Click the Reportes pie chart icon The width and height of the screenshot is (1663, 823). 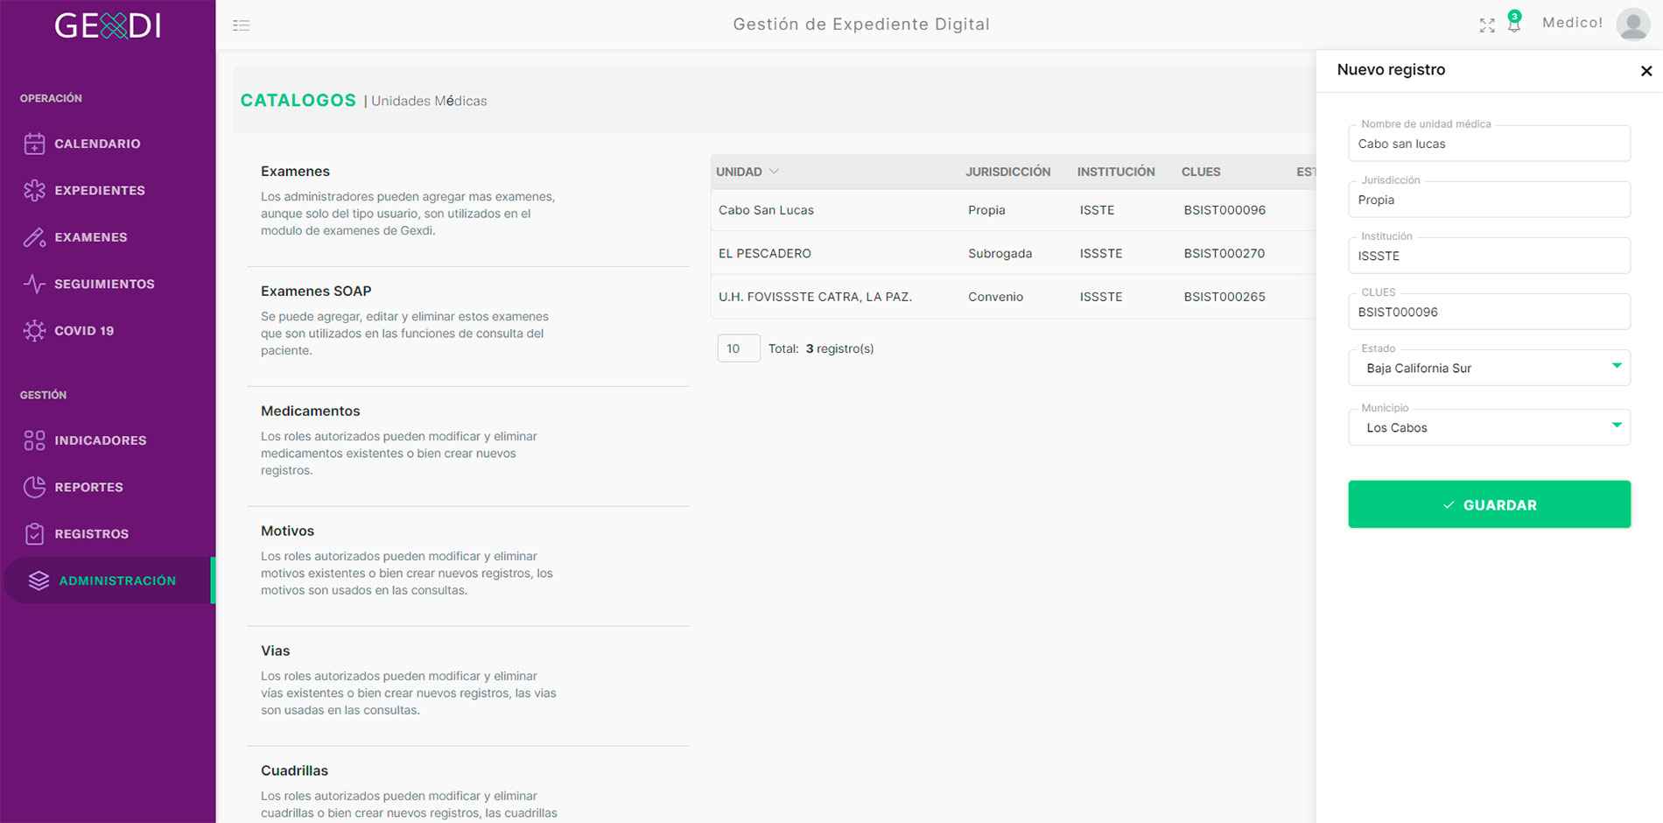pos(34,487)
